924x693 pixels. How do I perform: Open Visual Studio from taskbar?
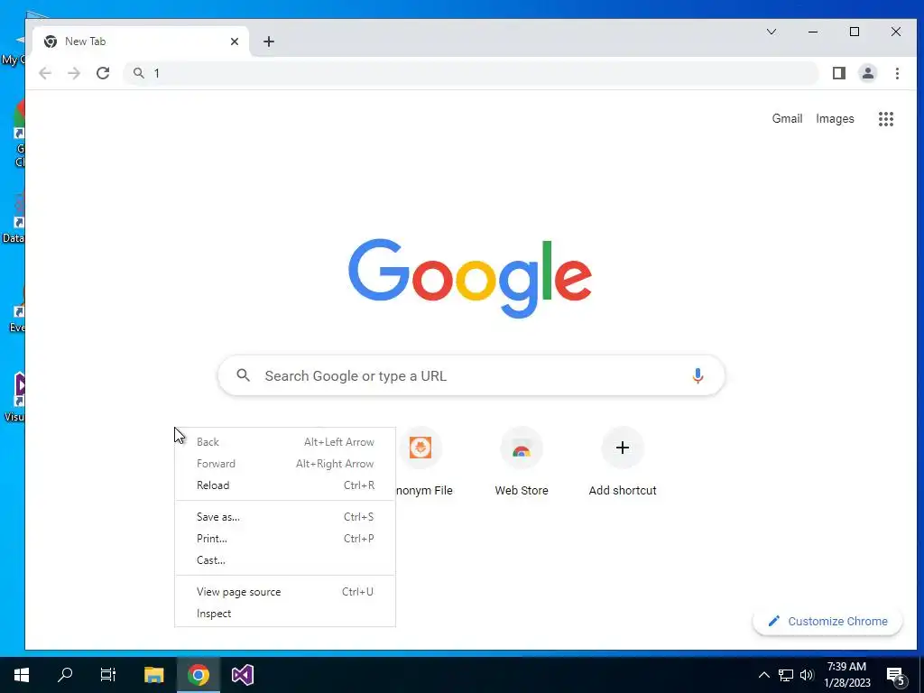pos(242,675)
